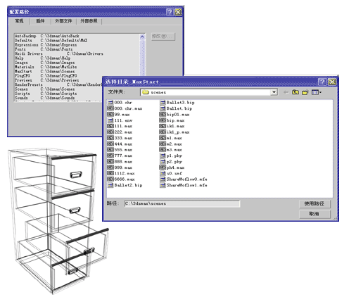
Task: Click the 使用路径 button
Action: coord(315,203)
